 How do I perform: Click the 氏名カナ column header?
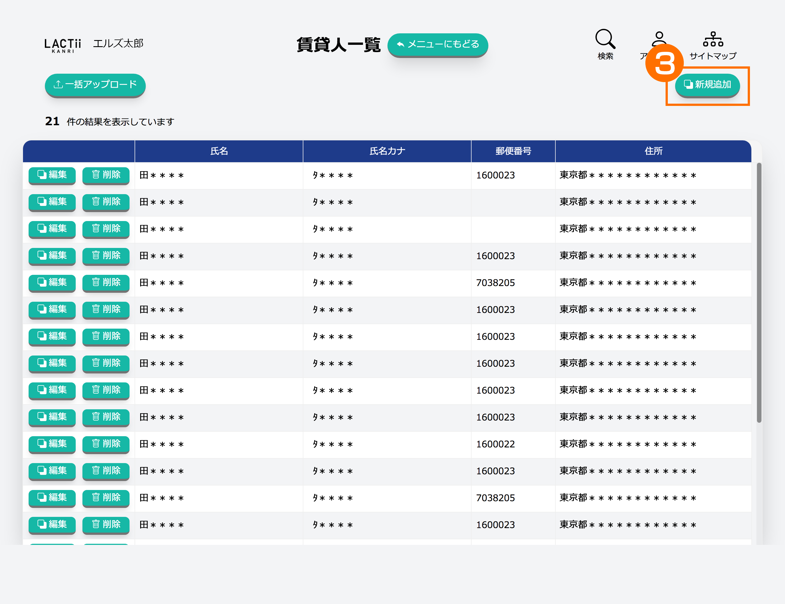(x=387, y=151)
